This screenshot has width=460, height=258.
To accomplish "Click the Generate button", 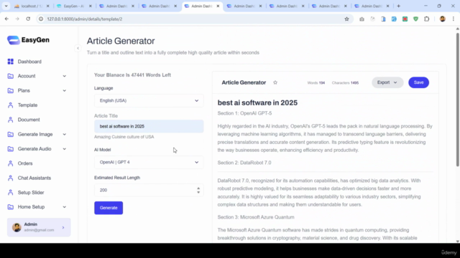I will [109, 208].
